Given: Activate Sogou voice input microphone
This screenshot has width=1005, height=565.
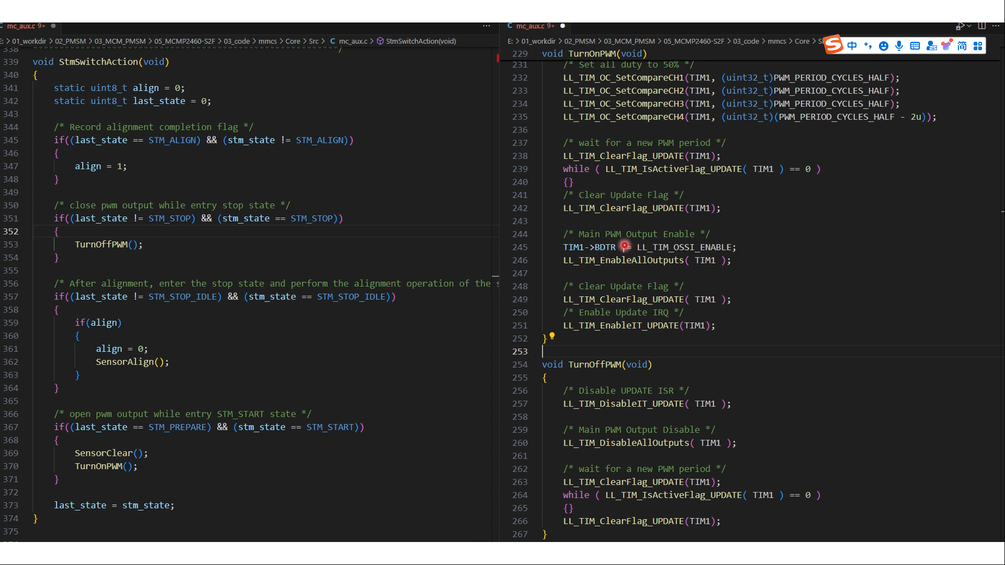Looking at the screenshot, I should point(899,46).
